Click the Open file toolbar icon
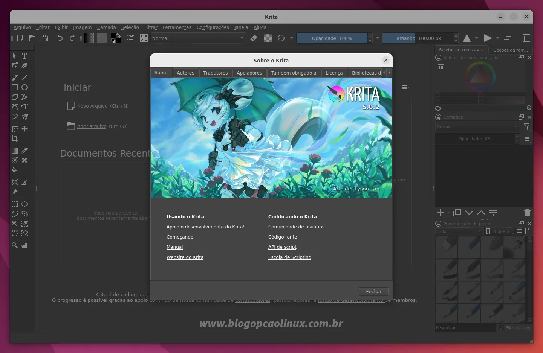543x353 pixels. coord(32,38)
